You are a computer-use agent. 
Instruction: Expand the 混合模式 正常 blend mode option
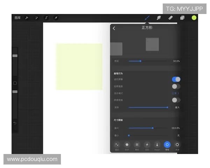(x=175, y=93)
